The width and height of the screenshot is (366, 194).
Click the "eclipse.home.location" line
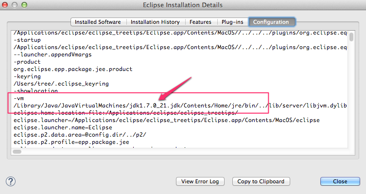[126, 113]
